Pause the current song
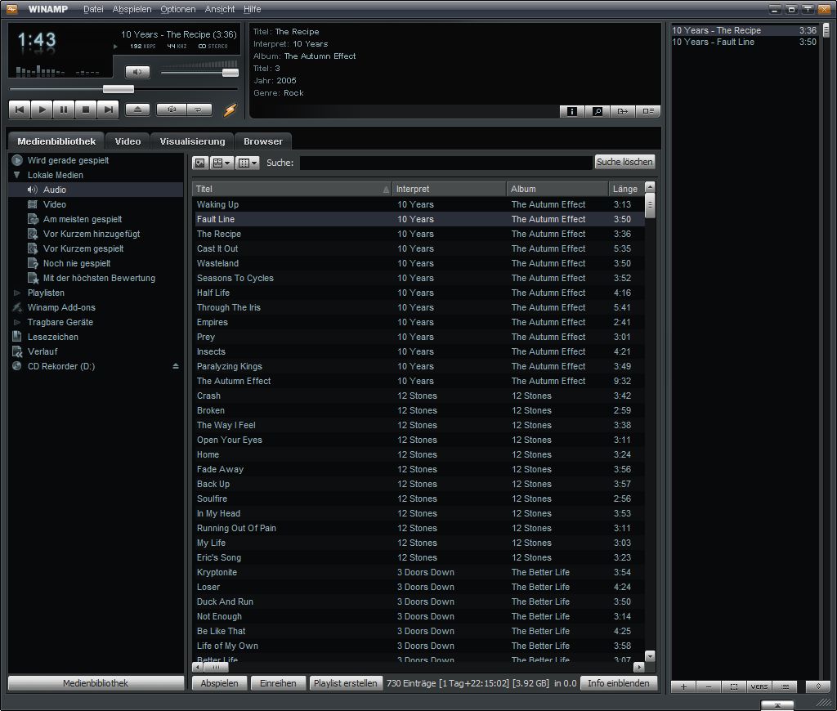The height and width of the screenshot is (711, 837). tap(64, 110)
